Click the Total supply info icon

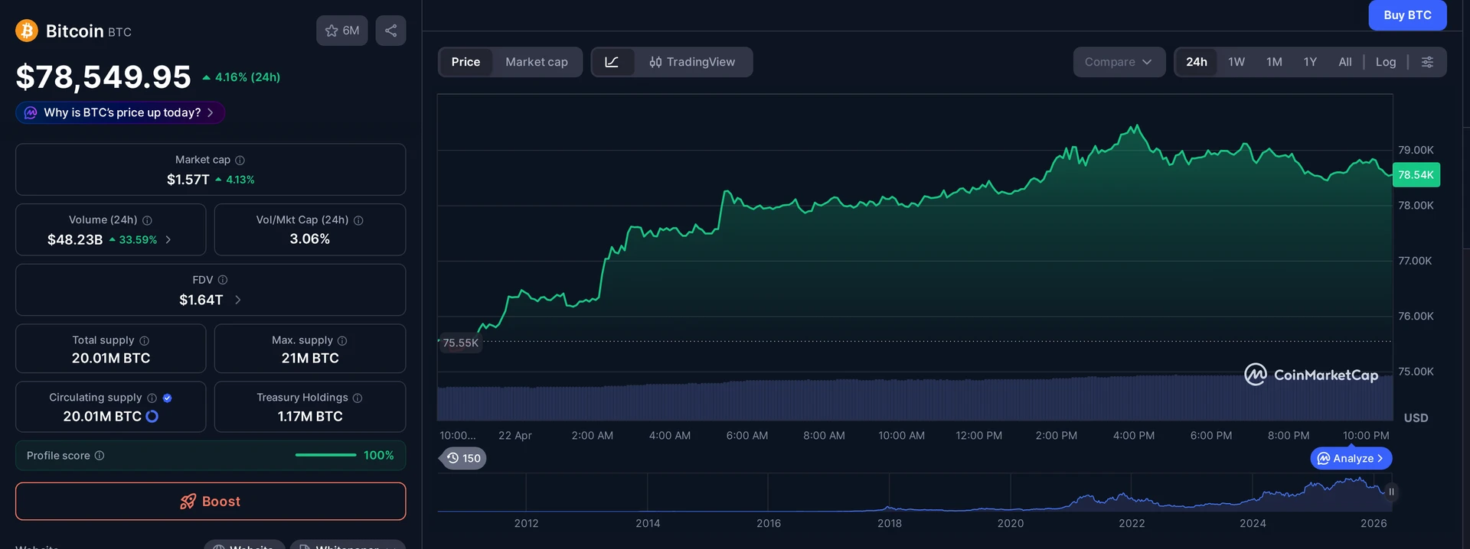pyautogui.click(x=144, y=340)
